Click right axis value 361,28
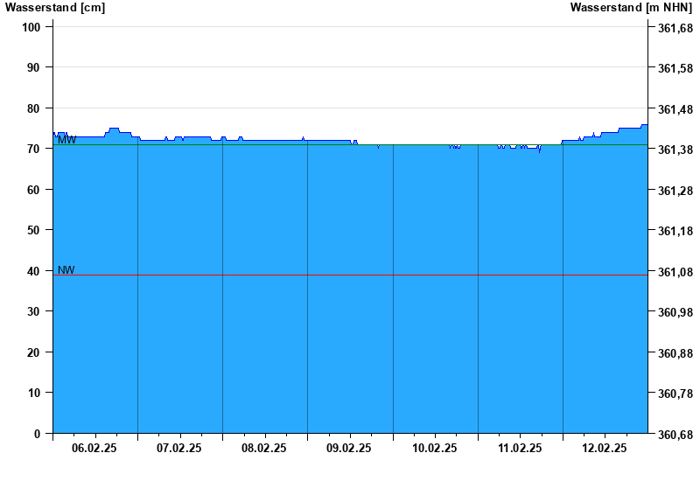This screenshot has width=700, height=481. click(675, 191)
